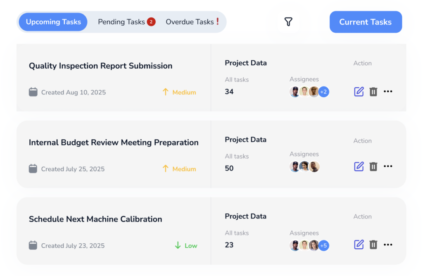This screenshot has width=423, height=276.
Task: Click the filter funnel icon
Action: coord(288,22)
